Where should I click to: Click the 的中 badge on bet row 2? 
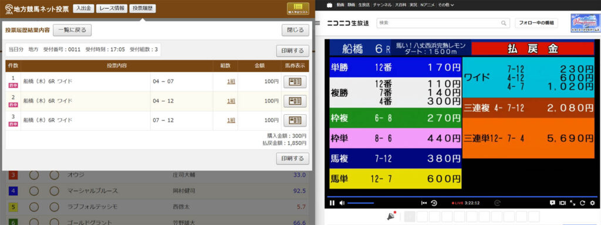(x=13, y=104)
